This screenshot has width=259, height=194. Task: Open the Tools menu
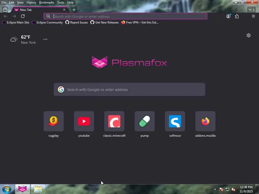point(61,3)
